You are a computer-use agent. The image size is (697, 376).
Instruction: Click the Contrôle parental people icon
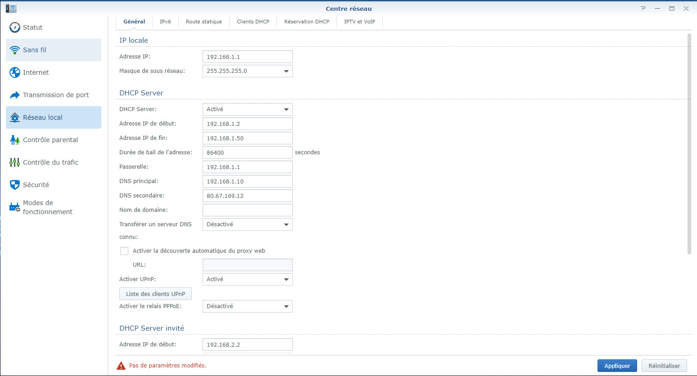point(15,140)
